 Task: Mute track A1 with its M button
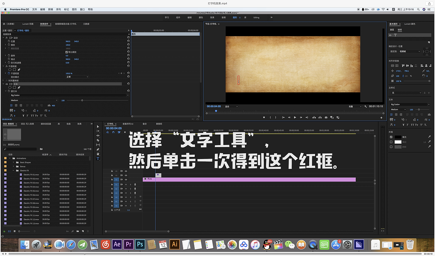pos(126,185)
